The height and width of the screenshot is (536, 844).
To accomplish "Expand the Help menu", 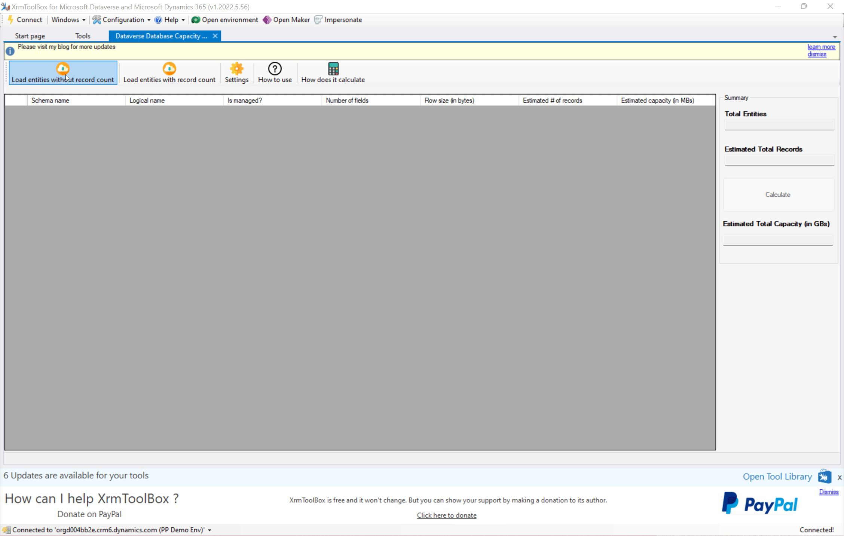I will [170, 20].
